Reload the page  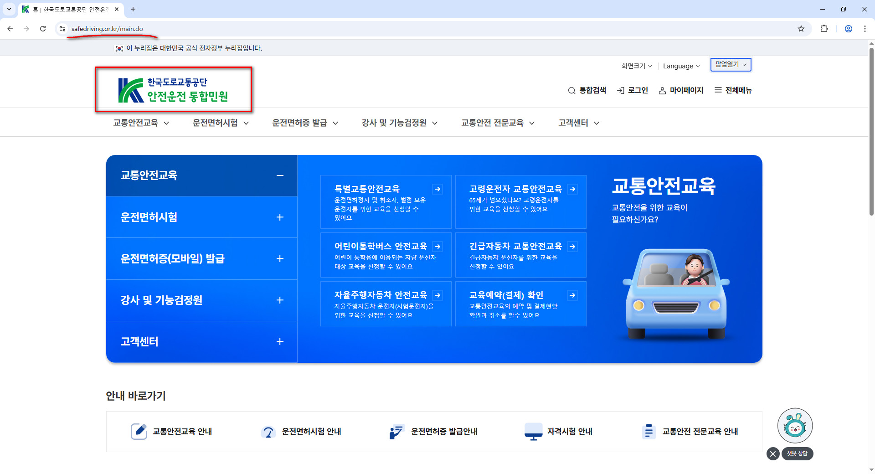[x=43, y=29]
